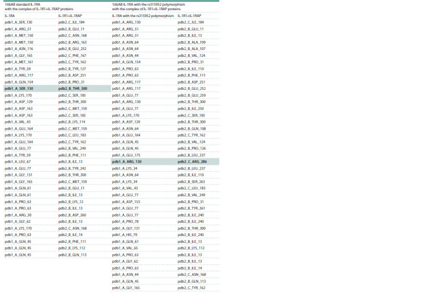Select the pdb2_B_ASP_260 cell
Viewport: 434px width, 294px height.
point(72,215)
